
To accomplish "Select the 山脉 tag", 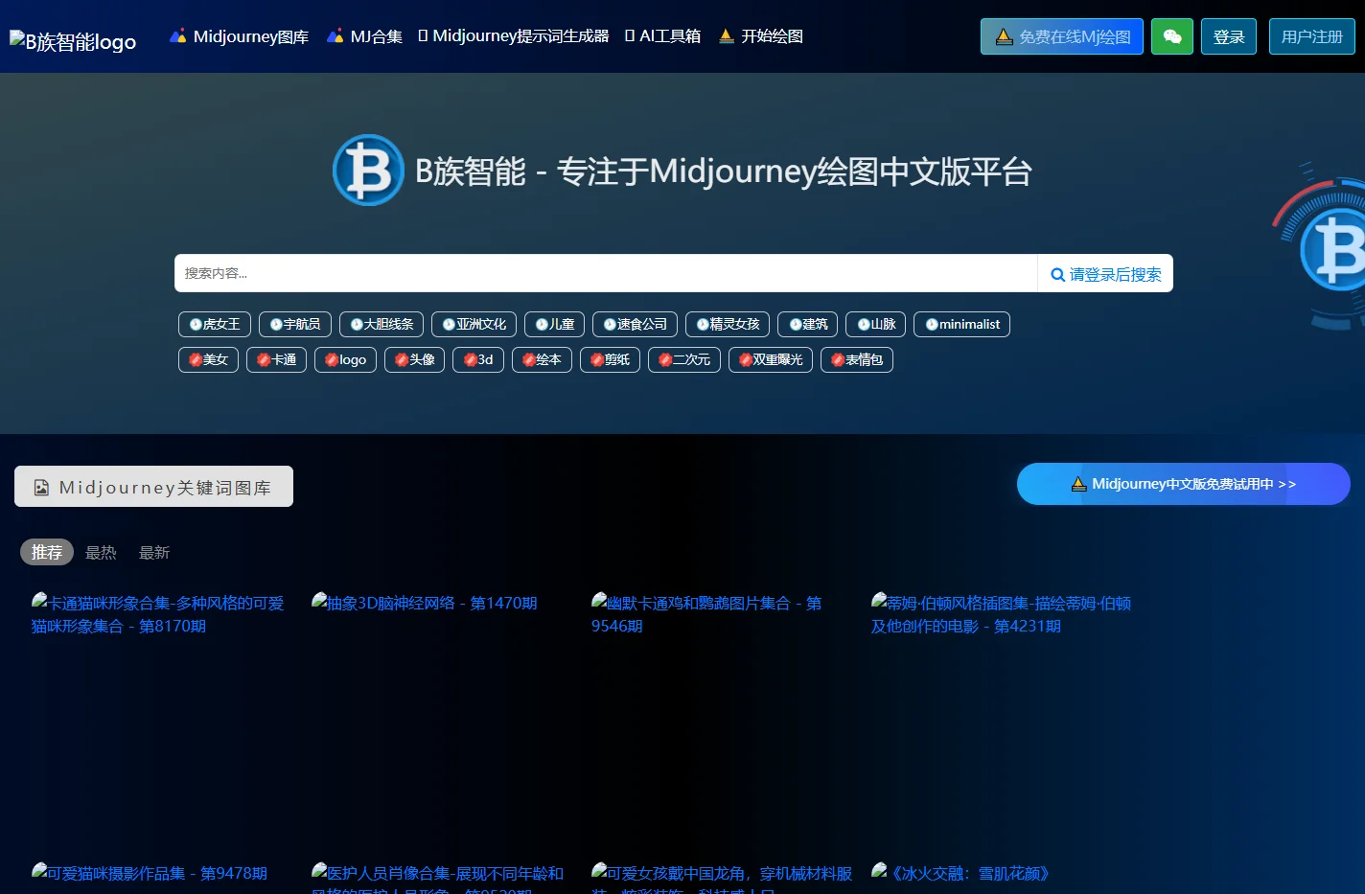I will coord(875,324).
